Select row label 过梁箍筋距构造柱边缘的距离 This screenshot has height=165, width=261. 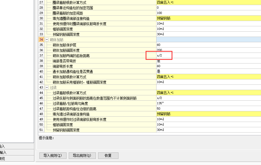click(74, 109)
